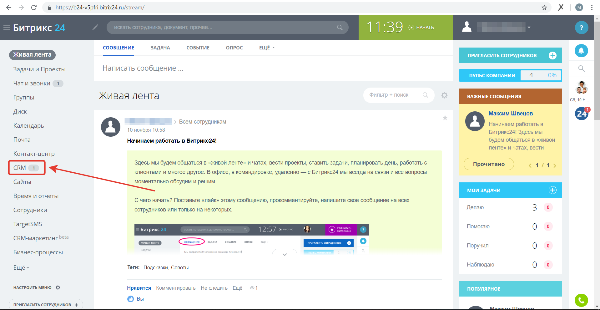Viewport: 600px width, 310px height.
Task: Toggle favorite star on the post
Action: coord(445,118)
